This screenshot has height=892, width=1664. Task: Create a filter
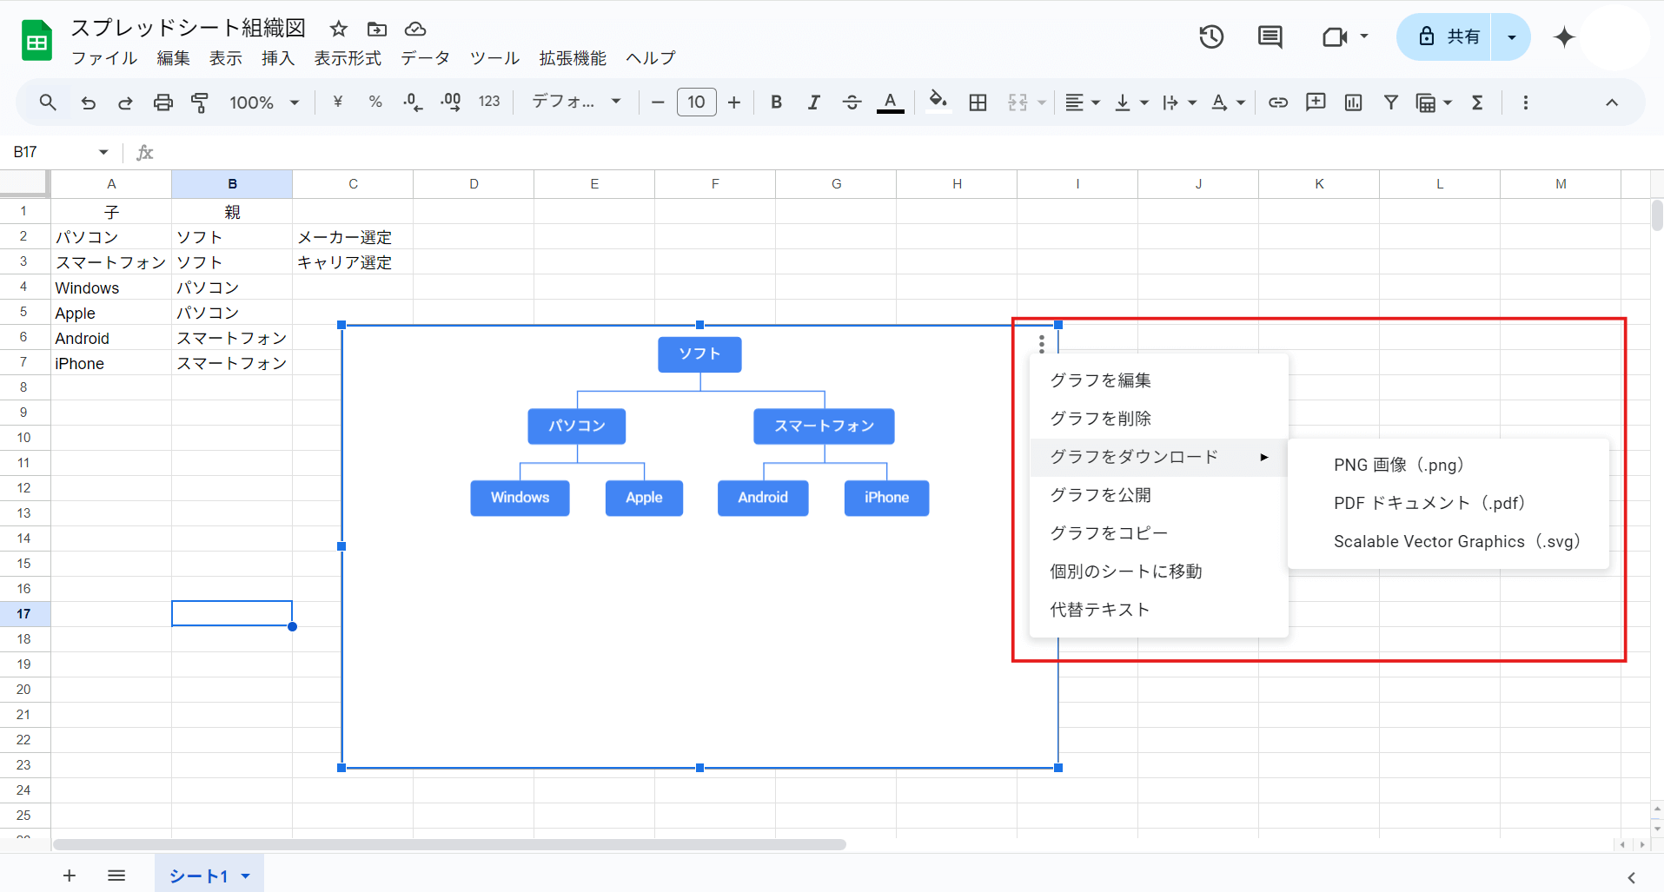[x=1391, y=102]
